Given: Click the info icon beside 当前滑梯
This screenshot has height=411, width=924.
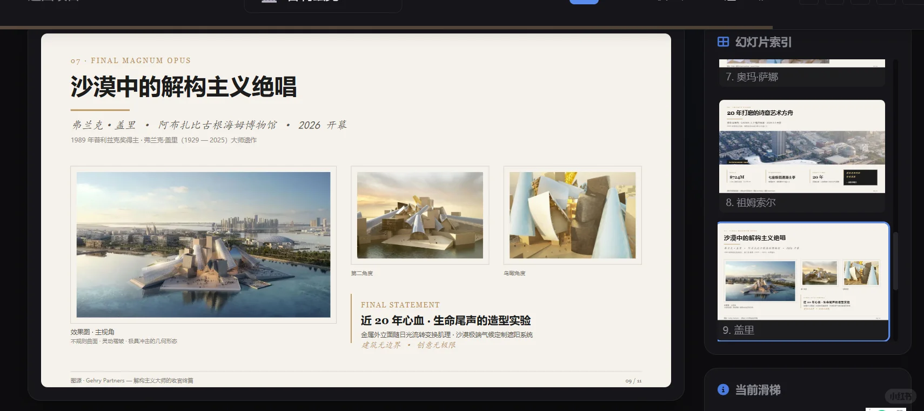Looking at the screenshot, I should [x=723, y=389].
